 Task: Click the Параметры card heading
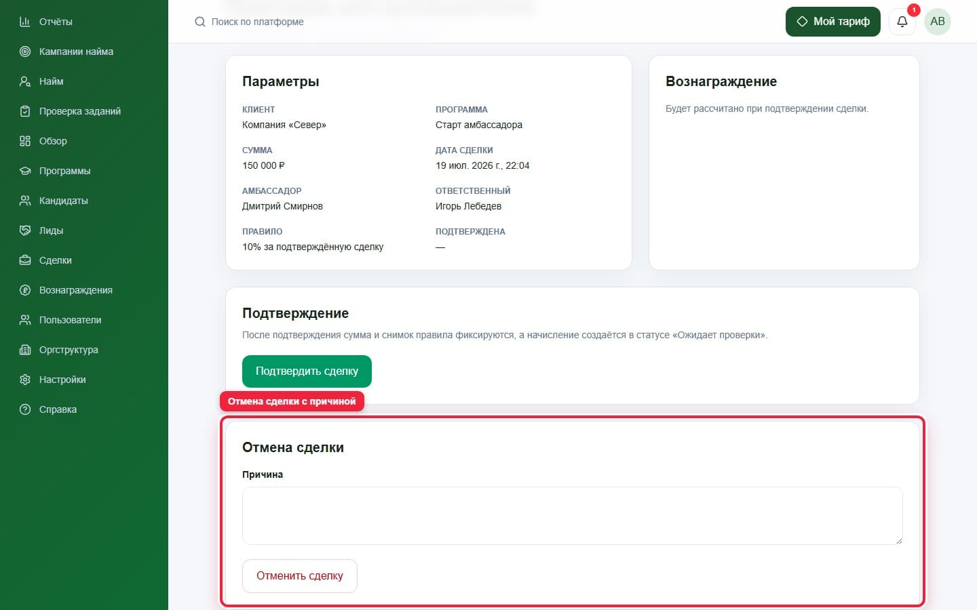click(281, 81)
